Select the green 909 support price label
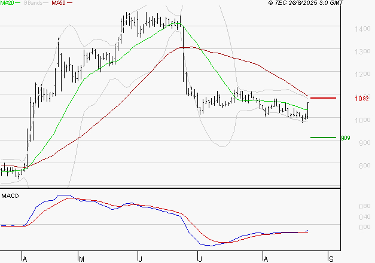Viewport: 375px width, 263px height. pos(344,138)
